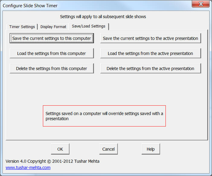Delete settings from the active presentation
Viewport: 212px width, 176px height.
(150, 69)
